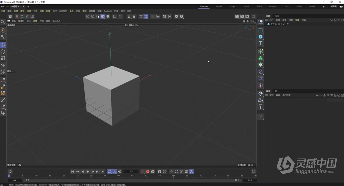Select the Move tool in left toolbar
This screenshot has height=186, width=344.
tap(3, 45)
